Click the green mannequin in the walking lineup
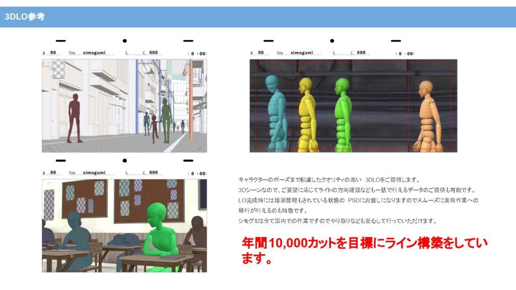516x290 pixels. (x=343, y=113)
